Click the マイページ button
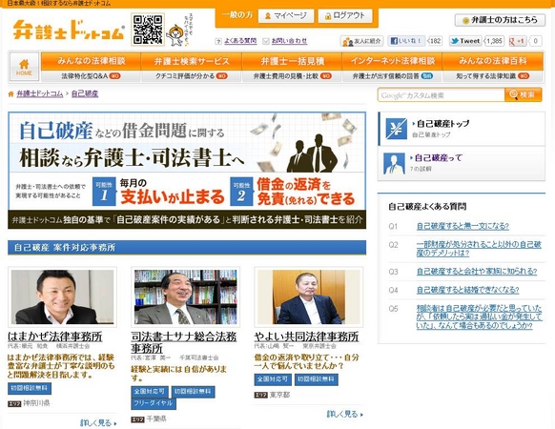 click(286, 16)
